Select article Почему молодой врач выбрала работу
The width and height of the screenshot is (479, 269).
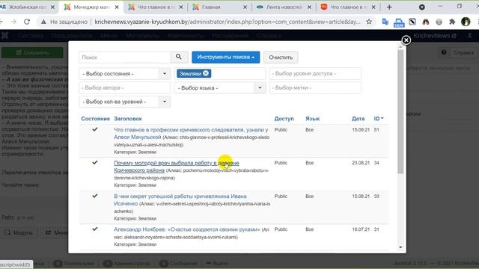tap(177, 167)
